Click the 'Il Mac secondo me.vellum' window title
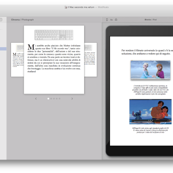 [81, 7]
